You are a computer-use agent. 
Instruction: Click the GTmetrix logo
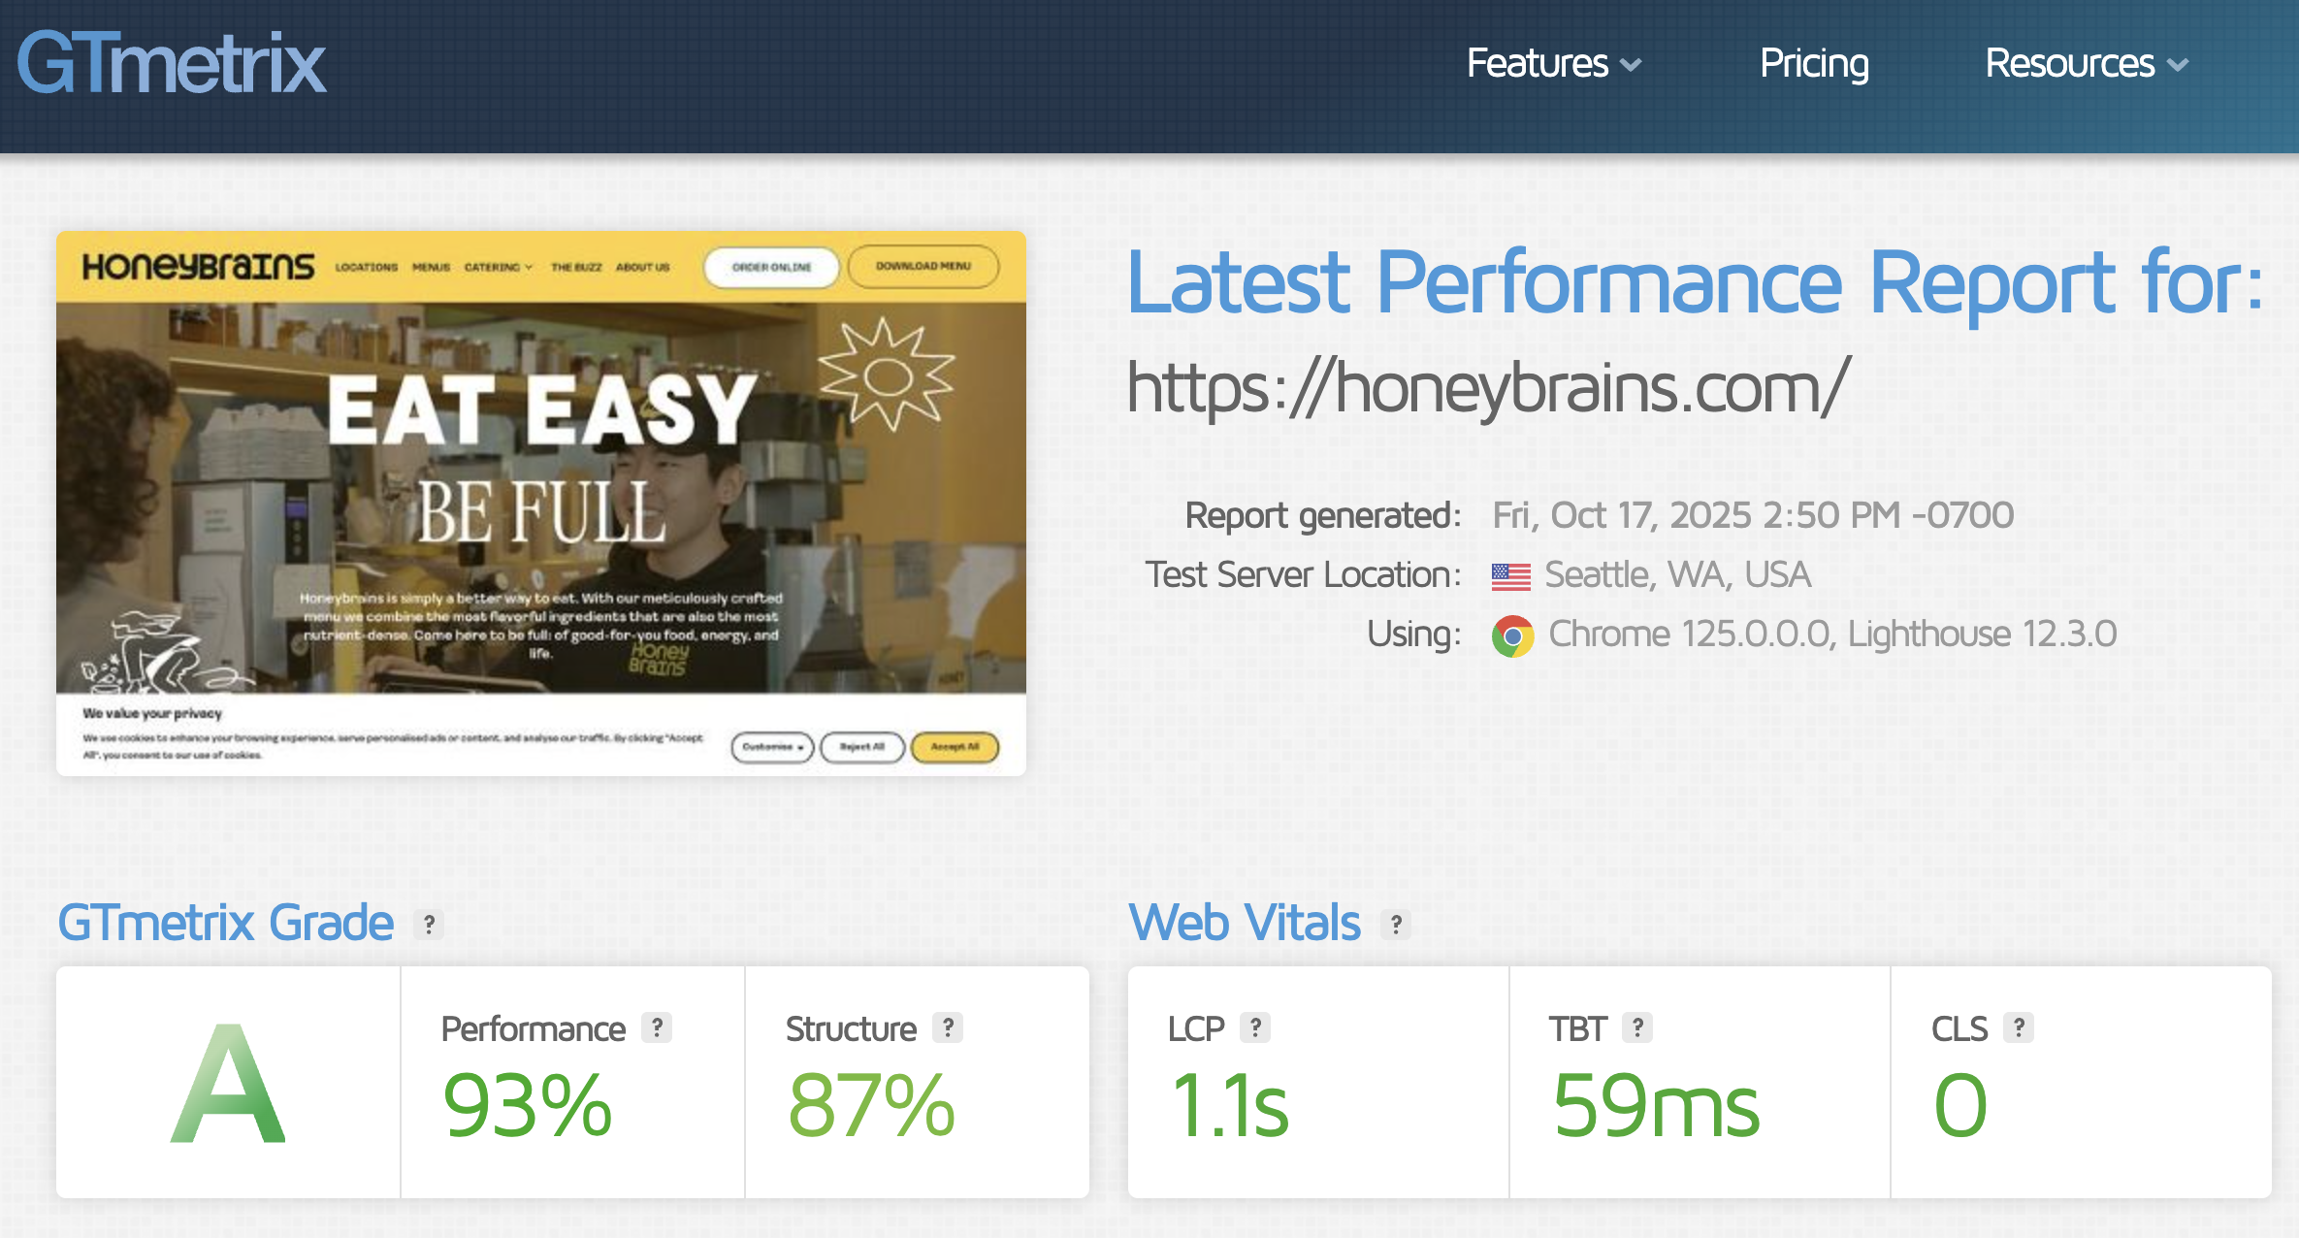coord(172,64)
